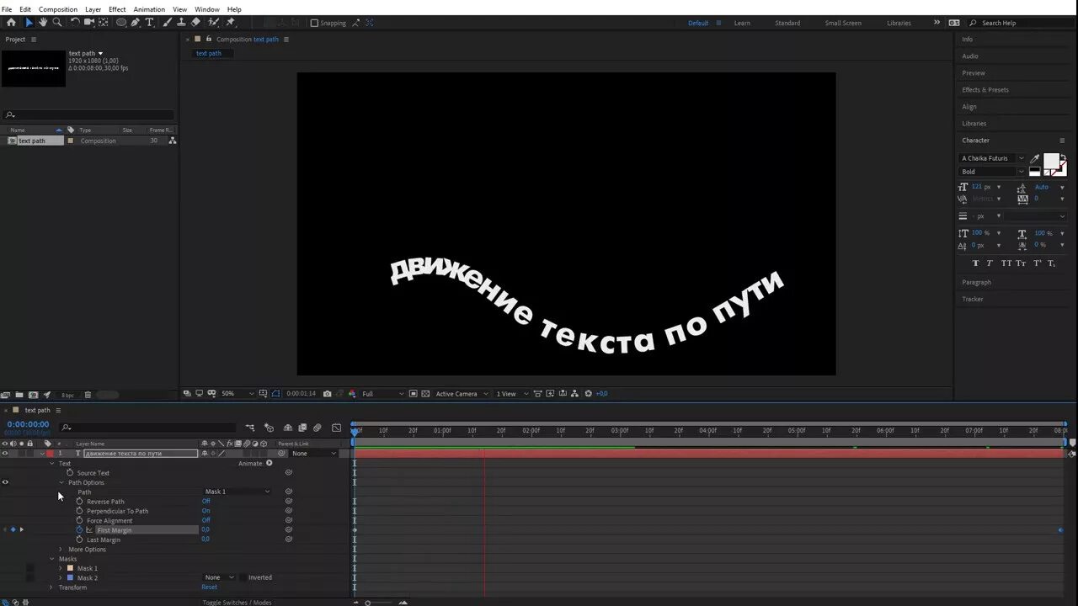Open the File menu

coord(7,9)
